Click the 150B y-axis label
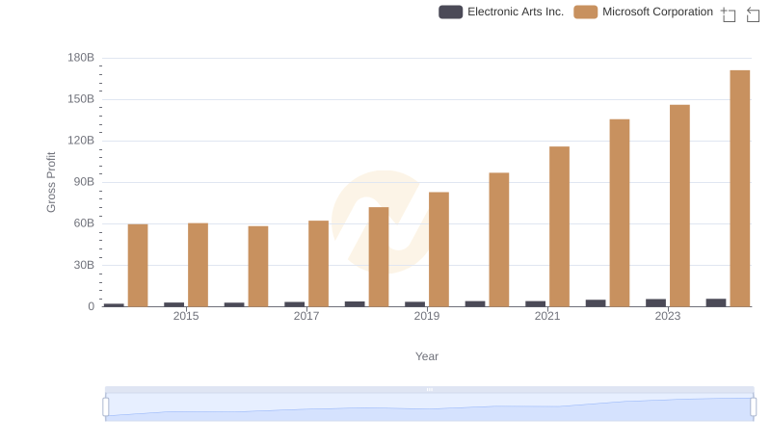The image size is (771, 444). click(81, 99)
